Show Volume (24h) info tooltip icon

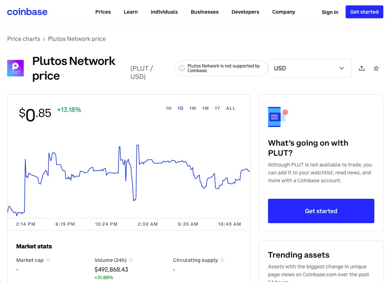click(x=131, y=260)
